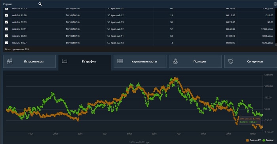Uncheck the май 26, 07:13 row checkbox

point(7,22)
